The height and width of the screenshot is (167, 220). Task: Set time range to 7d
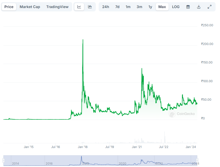[117, 7]
